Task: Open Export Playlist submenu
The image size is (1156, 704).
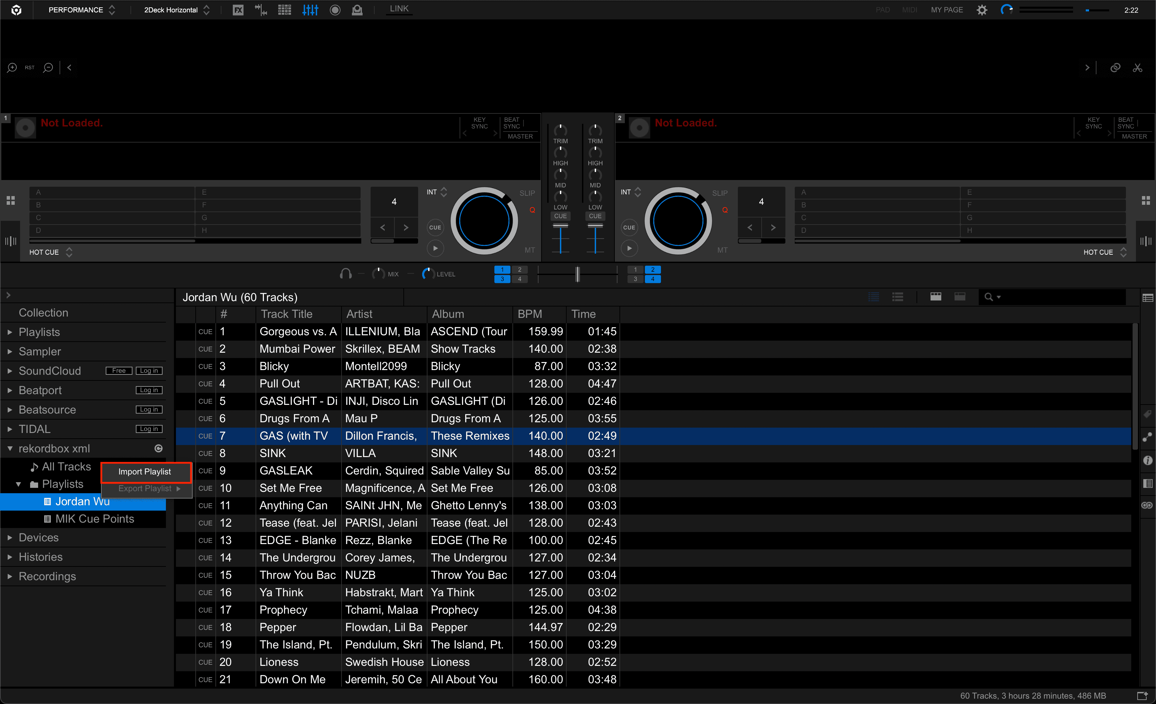Action: 146,489
